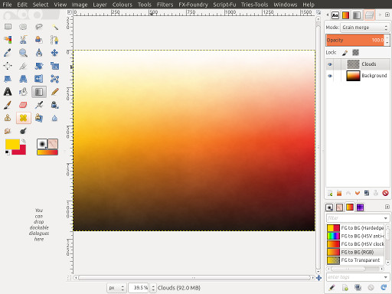Select the Eraser tool
392x294 pixels.
[x=23, y=105]
